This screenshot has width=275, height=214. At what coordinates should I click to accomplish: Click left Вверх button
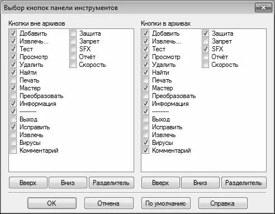[28, 183]
